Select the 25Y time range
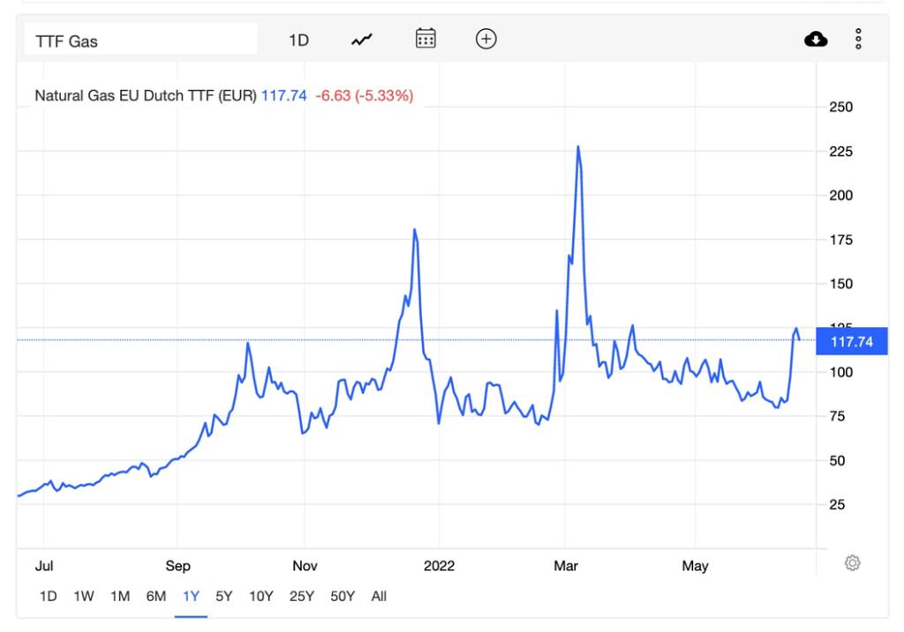The width and height of the screenshot is (904, 632). coord(301,597)
